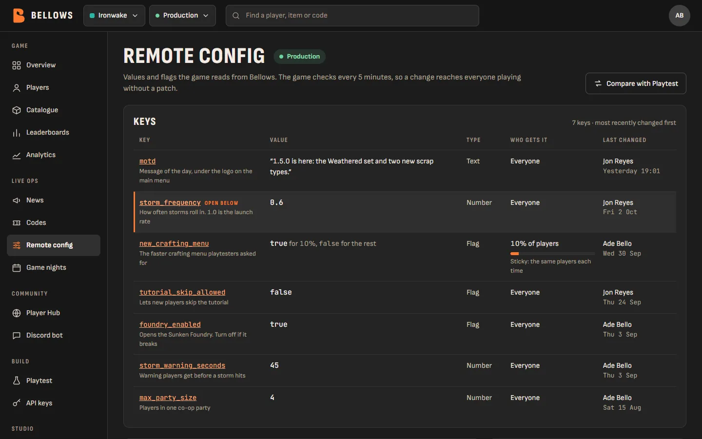Navigate to Discord bot settings
This screenshot has width=702, height=439.
(x=54, y=336)
